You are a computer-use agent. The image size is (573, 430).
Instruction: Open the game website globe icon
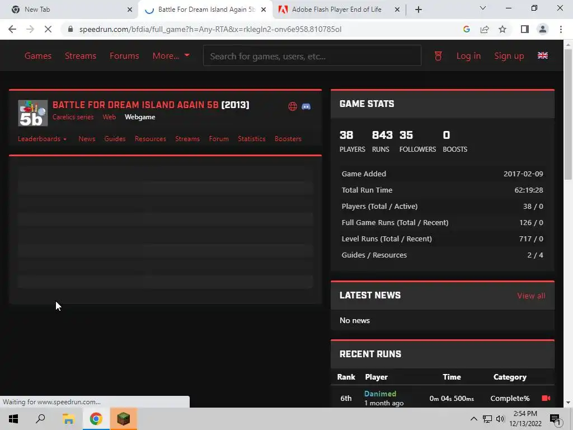(293, 106)
